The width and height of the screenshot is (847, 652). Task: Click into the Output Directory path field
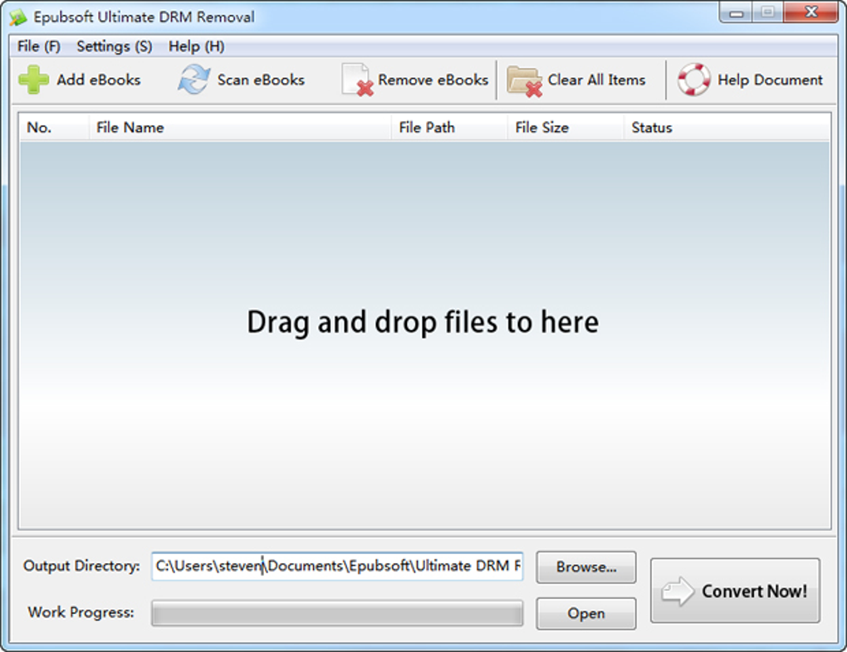point(338,567)
